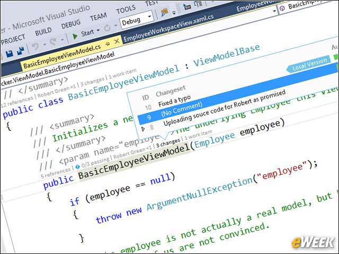Open the PROJECT menu
The image size is (339, 254).
pyautogui.click(x=13, y=40)
